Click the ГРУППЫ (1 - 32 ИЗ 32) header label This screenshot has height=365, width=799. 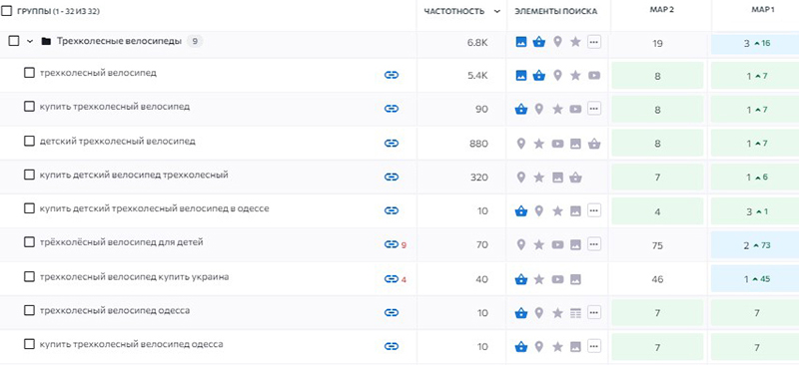(58, 11)
